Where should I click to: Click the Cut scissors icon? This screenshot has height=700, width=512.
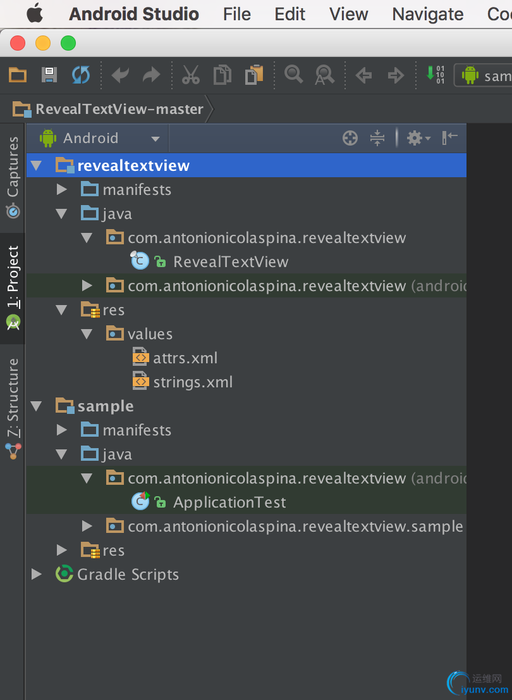click(190, 75)
